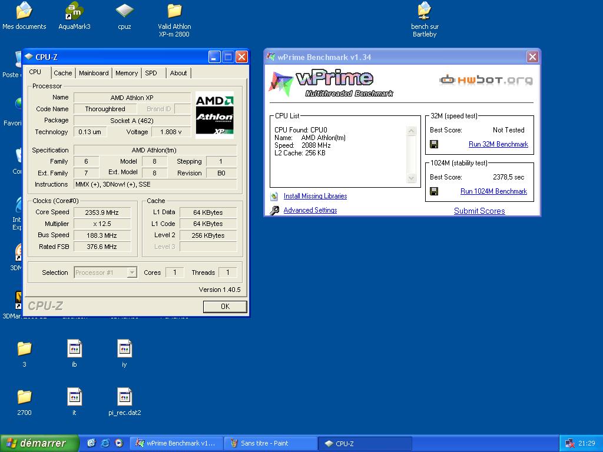Click the save icon for 32M score
This screenshot has width=603, height=452.
(434, 144)
